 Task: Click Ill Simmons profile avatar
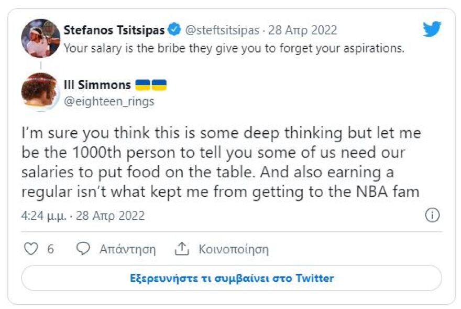(x=41, y=90)
